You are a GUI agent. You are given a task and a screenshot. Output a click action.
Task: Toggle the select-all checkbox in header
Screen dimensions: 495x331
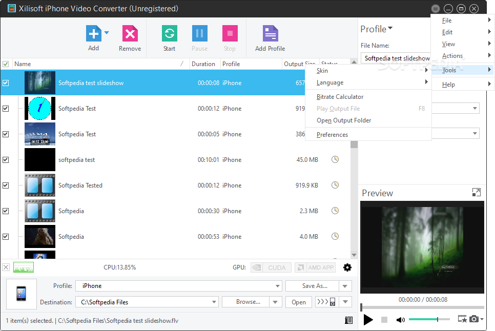[x=6, y=64]
